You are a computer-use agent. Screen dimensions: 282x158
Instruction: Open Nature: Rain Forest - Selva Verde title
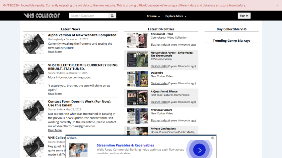172,54
